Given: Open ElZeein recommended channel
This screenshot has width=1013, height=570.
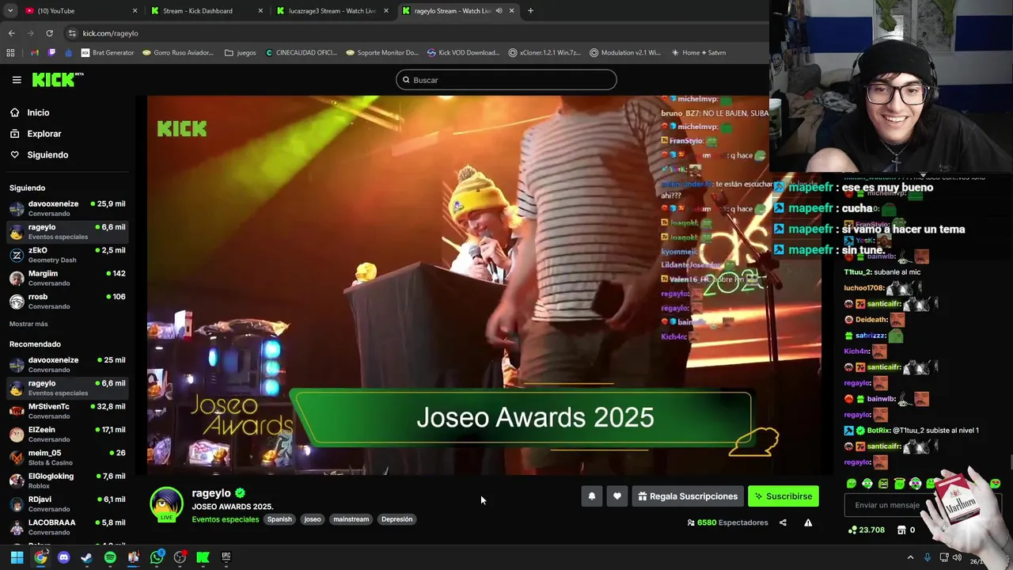Looking at the screenshot, I should coord(66,434).
